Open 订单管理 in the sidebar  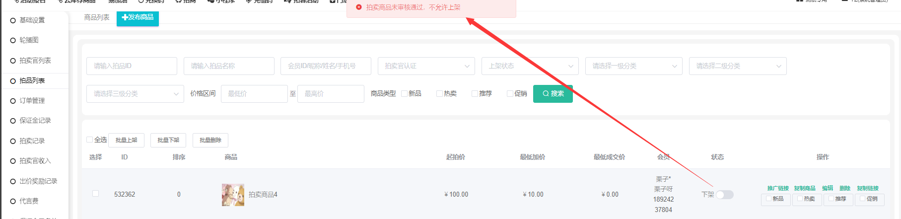tap(32, 101)
